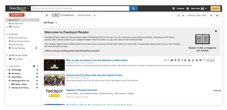The height and width of the screenshot is (110, 227).
Task: Save La Palma post to Pocket
Action: (200, 60)
